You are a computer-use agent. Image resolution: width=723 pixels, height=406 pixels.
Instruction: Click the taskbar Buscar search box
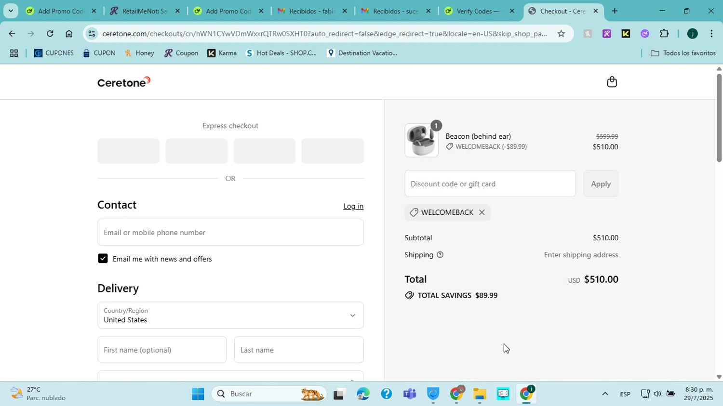click(269, 394)
